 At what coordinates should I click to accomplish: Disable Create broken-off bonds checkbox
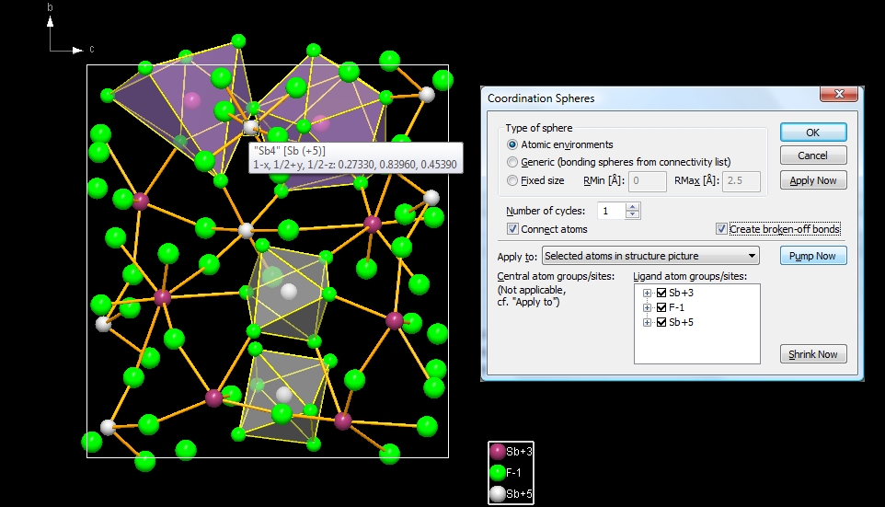721,229
